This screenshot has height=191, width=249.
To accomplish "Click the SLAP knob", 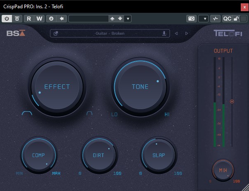I will click(159, 155).
